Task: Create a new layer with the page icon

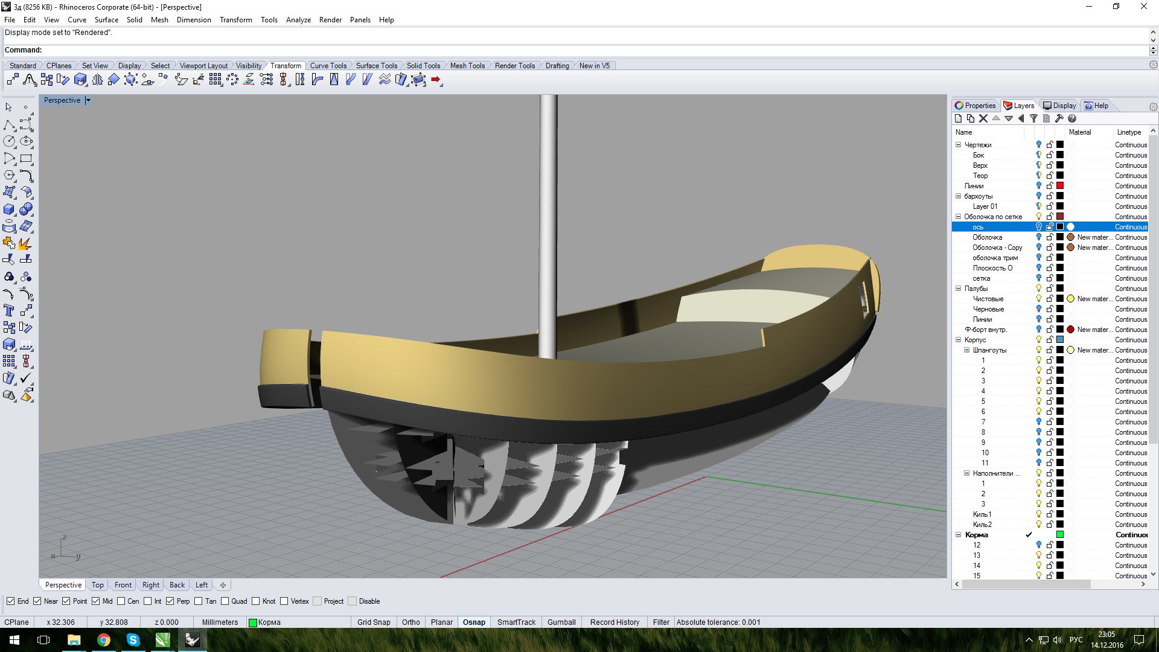Action: [958, 119]
